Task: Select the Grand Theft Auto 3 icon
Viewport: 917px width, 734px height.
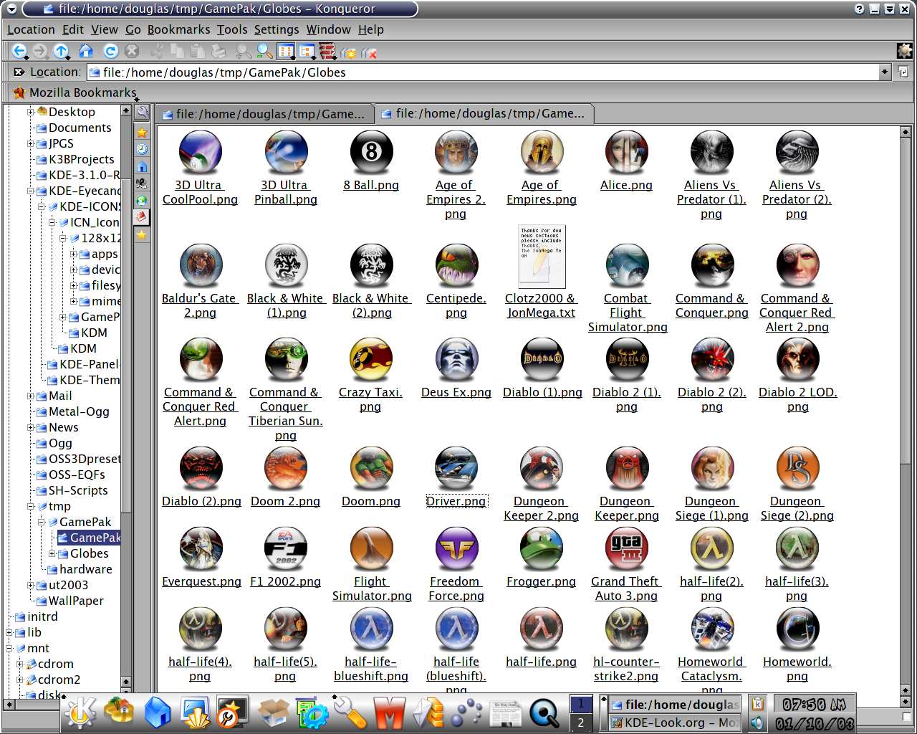Action: pos(626,548)
